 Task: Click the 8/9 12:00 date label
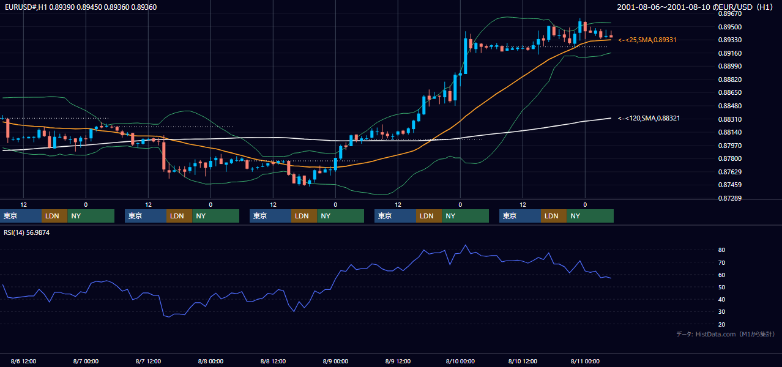click(398, 361)
